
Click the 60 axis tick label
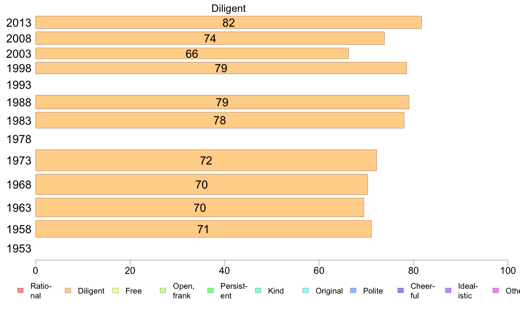point(319,271)
